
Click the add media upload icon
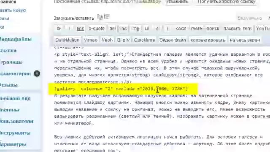[x=100, y=17]
